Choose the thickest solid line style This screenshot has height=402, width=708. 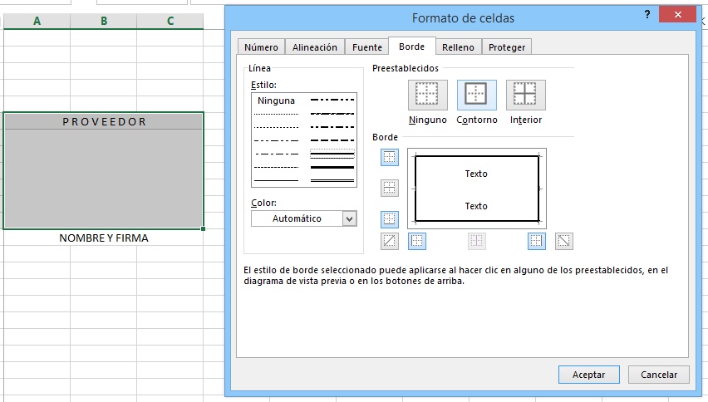pos(332,167)
